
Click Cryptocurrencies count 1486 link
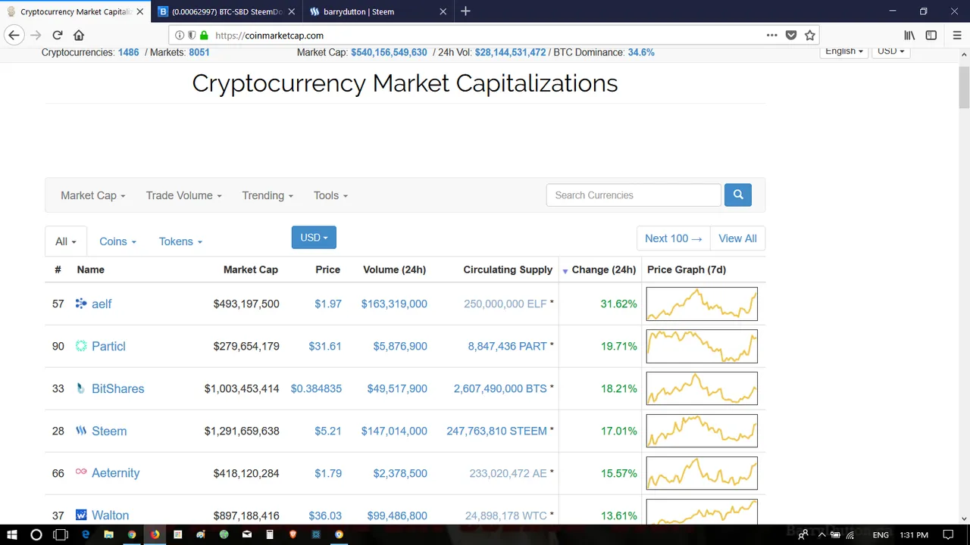click(128, 52)
